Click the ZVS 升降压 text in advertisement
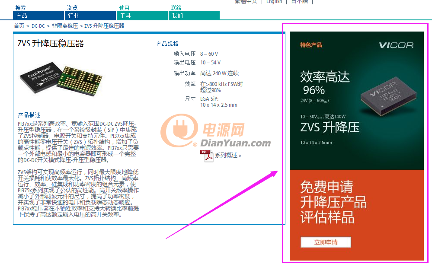The width and height of the screenshot is (432, 264). click(x=330, y=127)
